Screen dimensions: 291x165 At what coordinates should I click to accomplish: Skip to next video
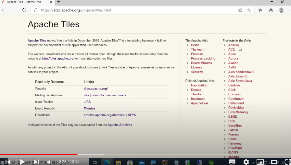(x=37, y=162)
